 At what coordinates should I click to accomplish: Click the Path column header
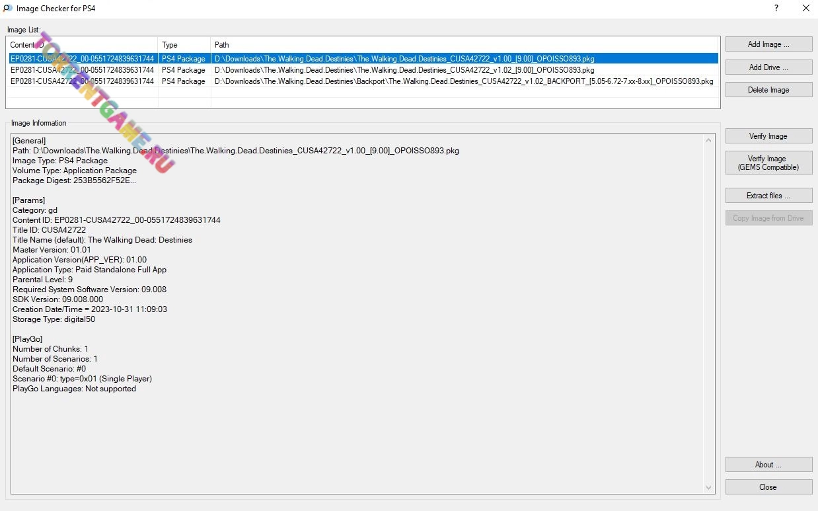[x=463, y=45]
